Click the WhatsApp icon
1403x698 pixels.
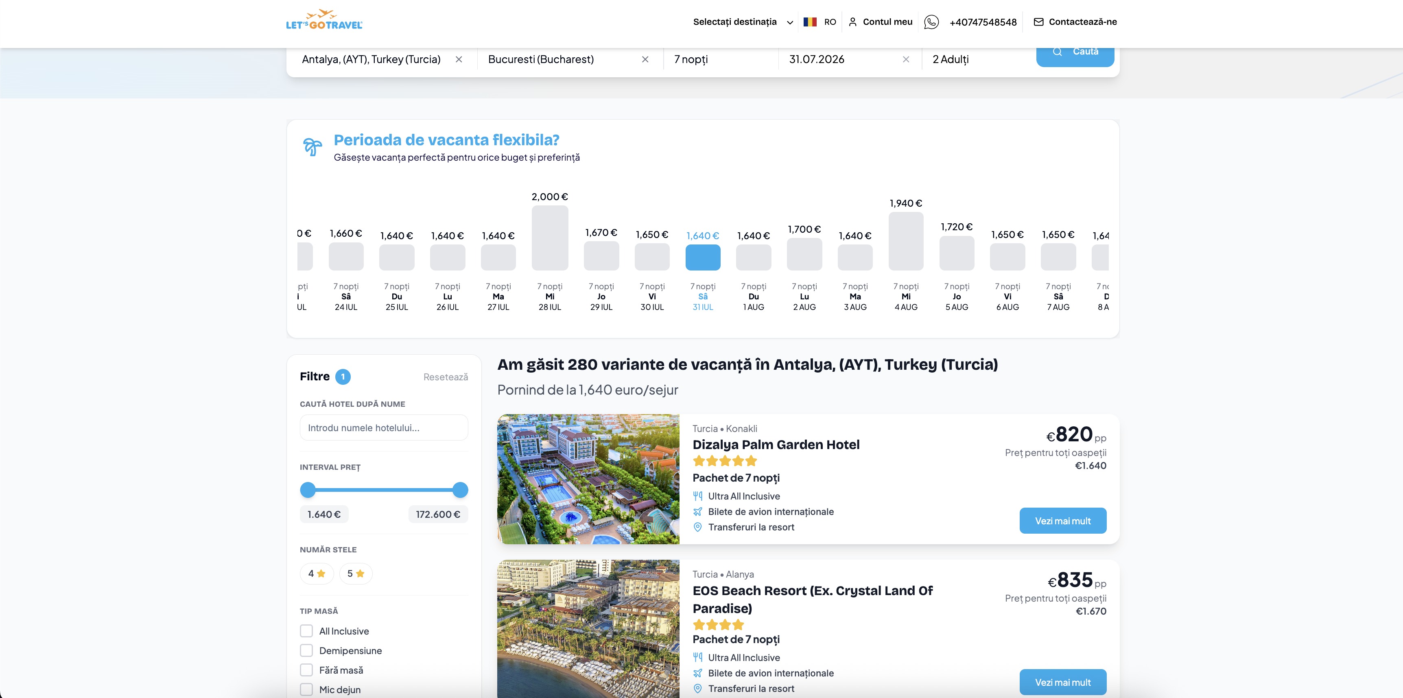point(931,22)
